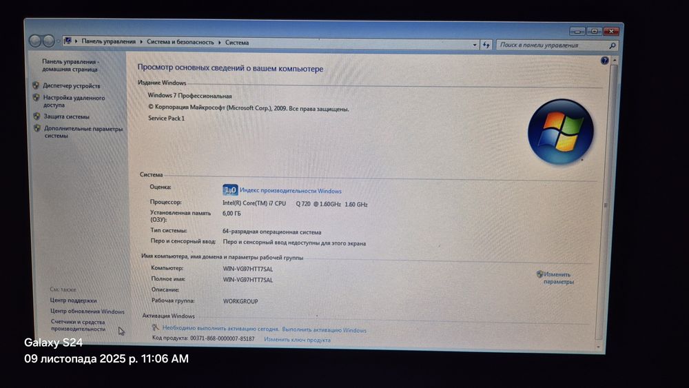Click shield icon next to Диспетчер устройств
This screenshot has height=388, width=689.
tap(36, 85)
